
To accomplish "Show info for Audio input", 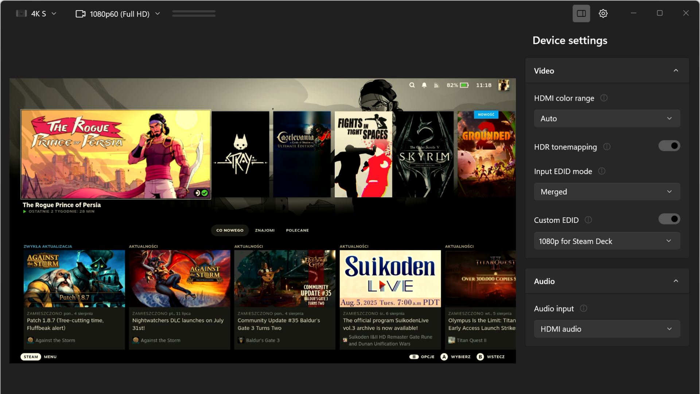I will point(583,308).
